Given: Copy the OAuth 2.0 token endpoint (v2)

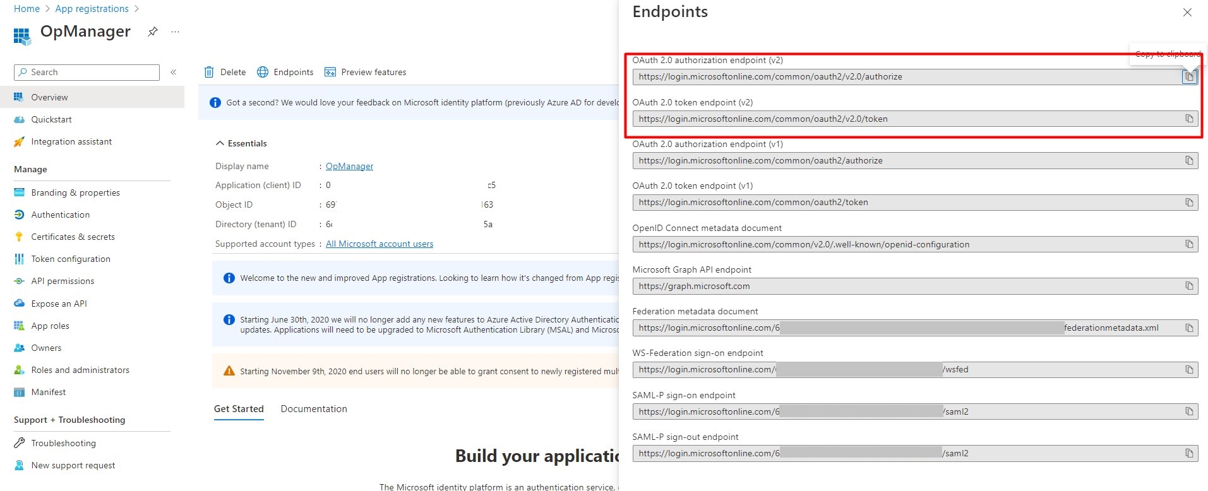Looking at the screenshot, I should pos(1189,118).
